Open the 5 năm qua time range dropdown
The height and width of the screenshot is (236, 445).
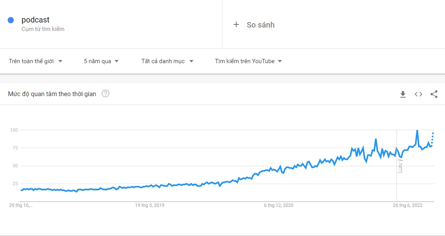pyautogui.click(x=101, y=61)
